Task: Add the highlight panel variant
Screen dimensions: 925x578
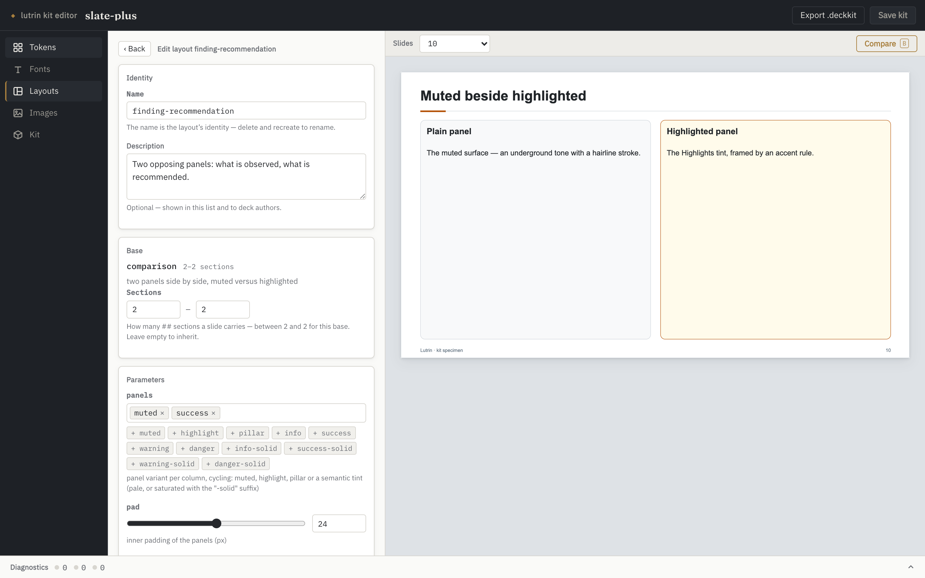Action: click(195, 433)
